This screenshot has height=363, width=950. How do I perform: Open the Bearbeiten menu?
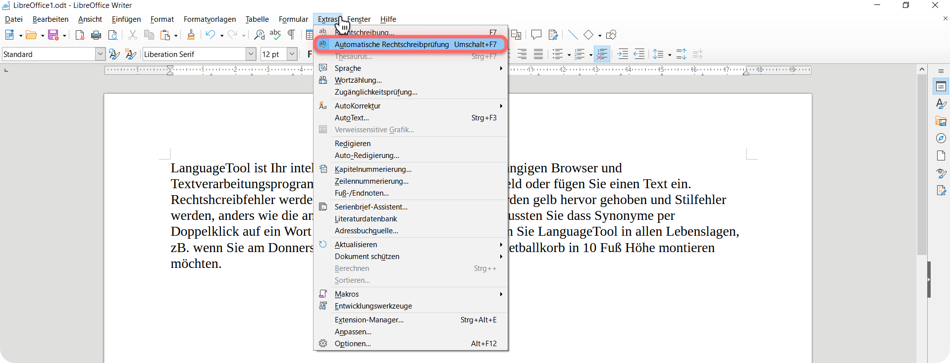(x=51, y=19)
